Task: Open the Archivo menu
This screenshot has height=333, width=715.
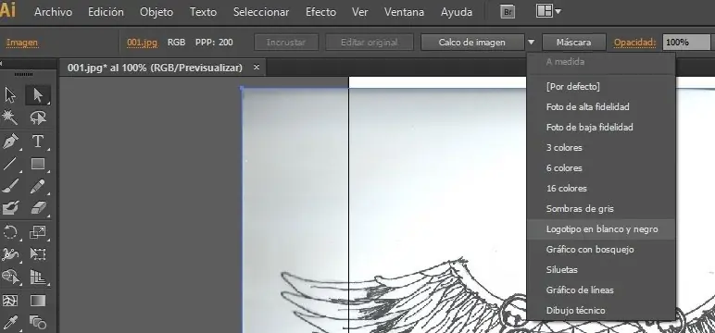Action: click(53, 12)
